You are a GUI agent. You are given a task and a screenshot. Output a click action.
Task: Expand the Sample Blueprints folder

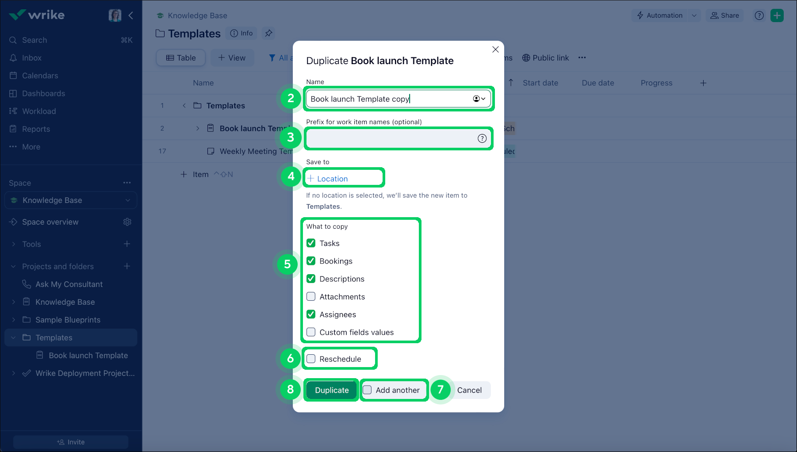(x=14, y=320)
